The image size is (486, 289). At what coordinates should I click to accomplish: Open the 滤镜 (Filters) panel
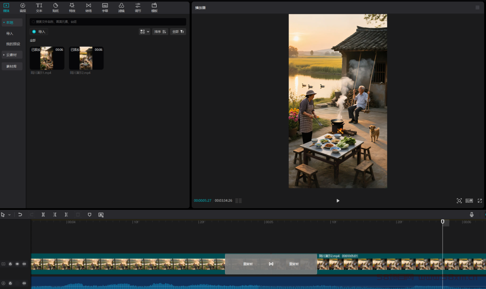pos(121,7)
